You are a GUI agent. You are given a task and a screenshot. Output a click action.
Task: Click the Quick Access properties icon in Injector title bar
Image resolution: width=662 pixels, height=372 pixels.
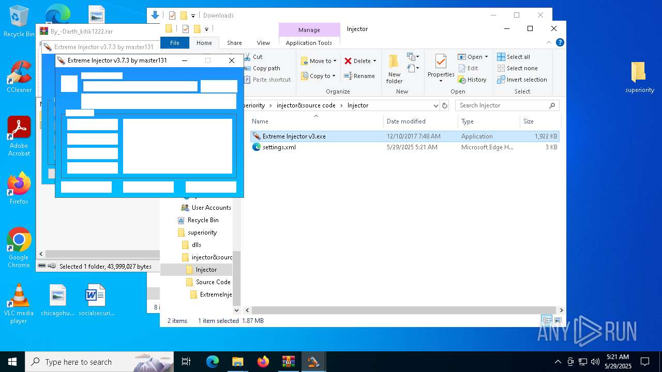(186, 29)
